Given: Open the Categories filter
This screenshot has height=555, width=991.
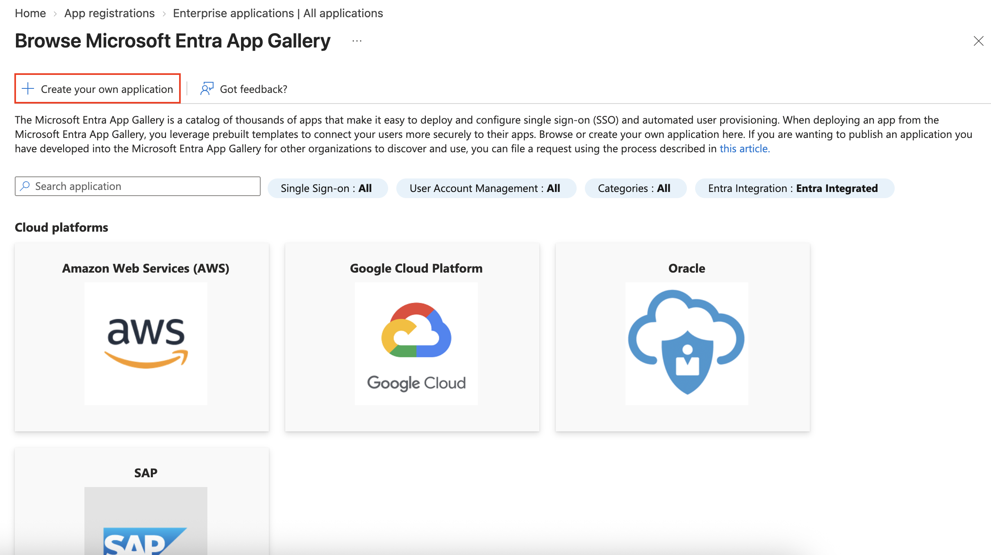Looking at the screenshot, I should click(x=635, y=188).
